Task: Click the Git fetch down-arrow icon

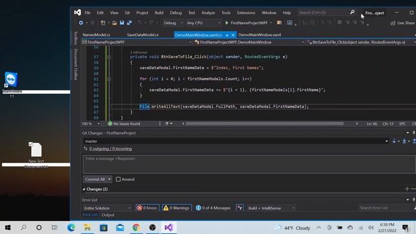Action: pyautogui.click(x=394, y=141)
